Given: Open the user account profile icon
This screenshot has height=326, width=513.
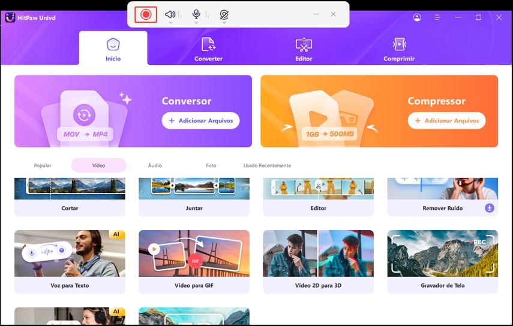Looking at the screenshot, I should tap(417, 17).
